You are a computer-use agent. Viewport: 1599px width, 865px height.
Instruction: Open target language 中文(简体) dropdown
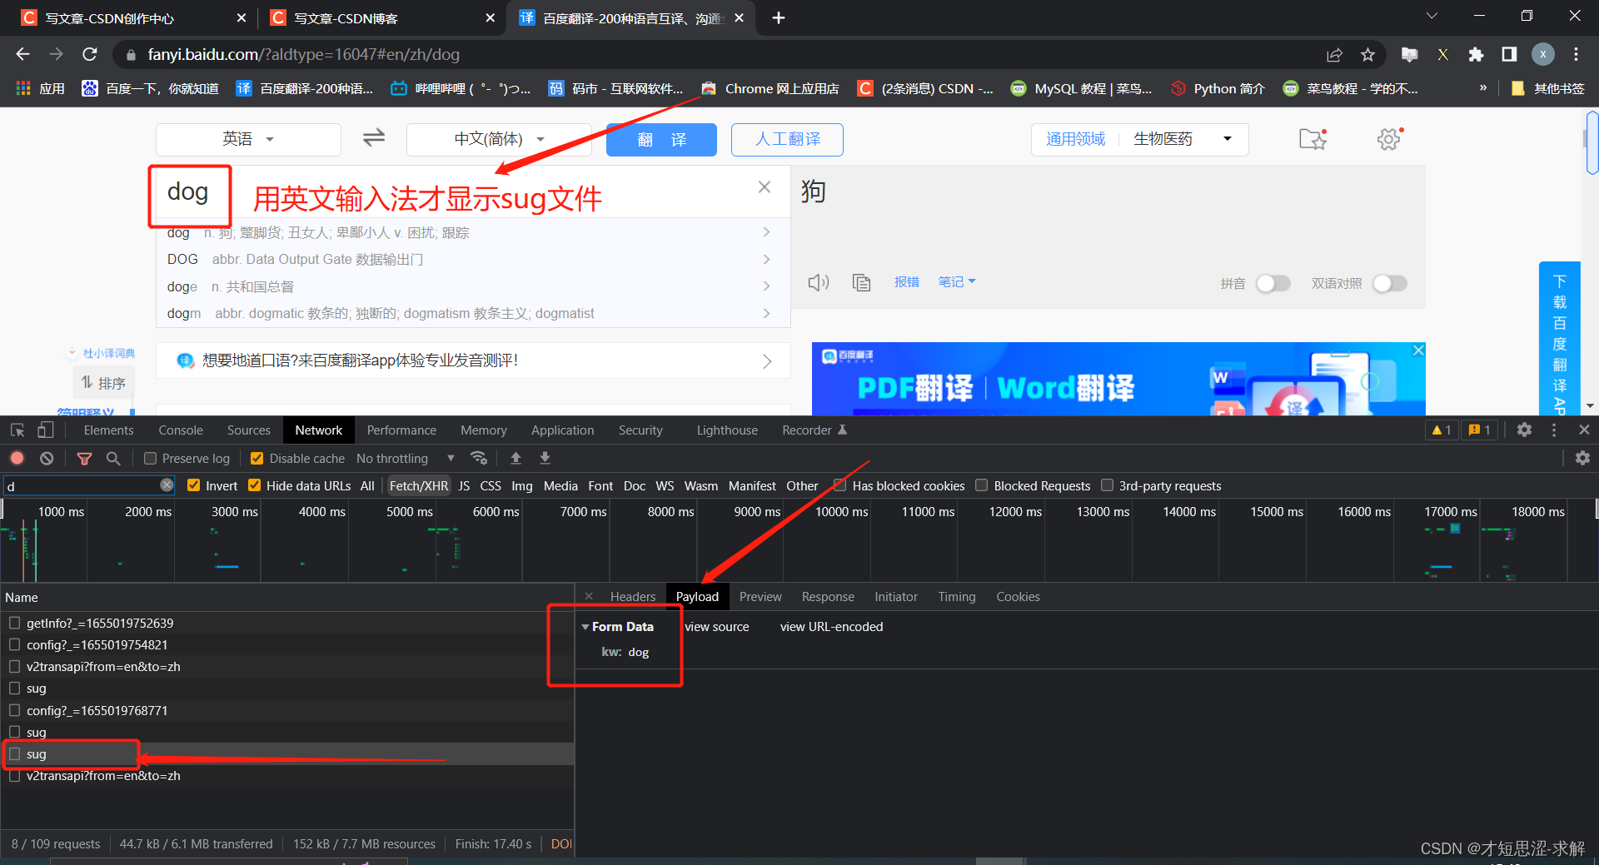(499, 139)
